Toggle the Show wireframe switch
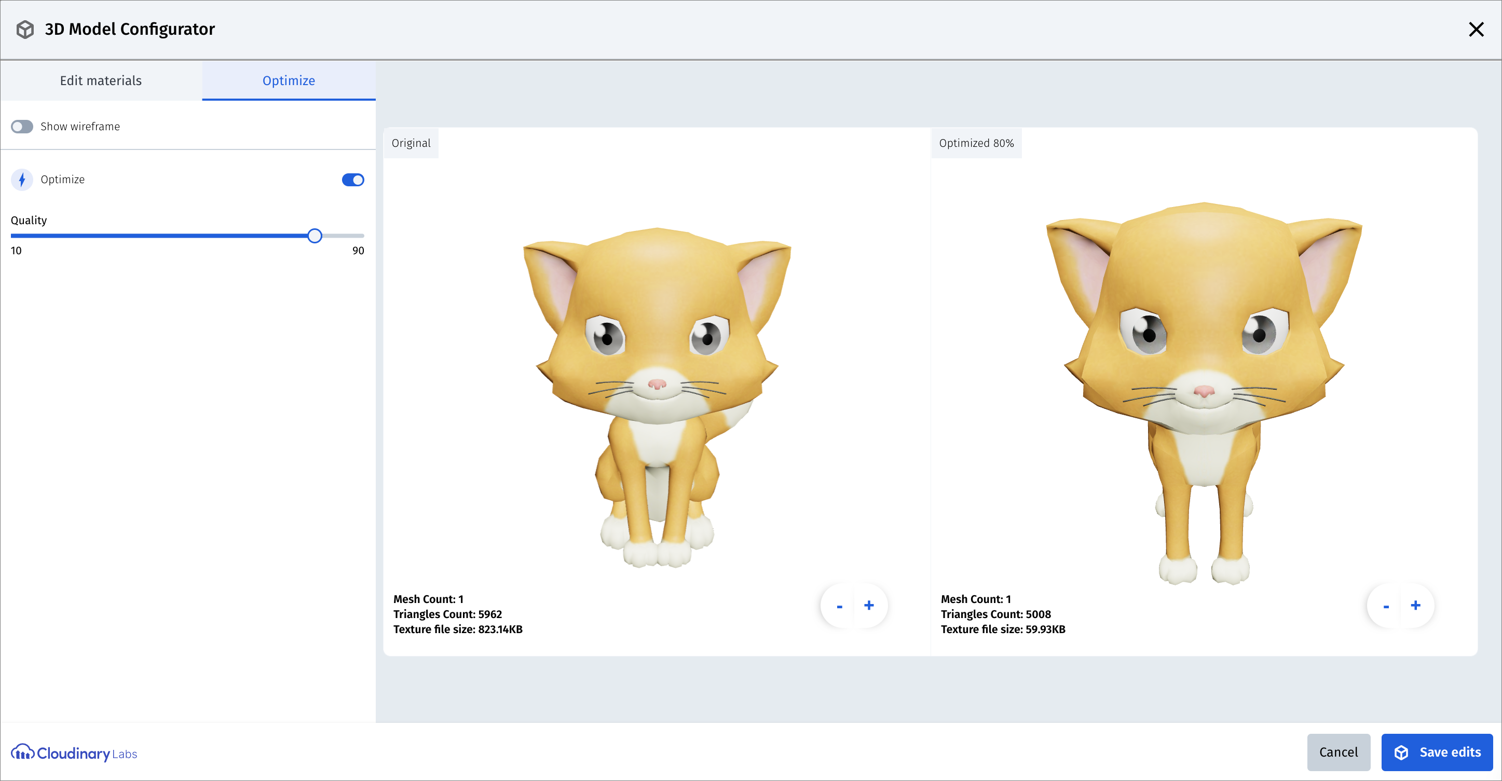This screenshot has height=781, width=1502. click(21, 126)
